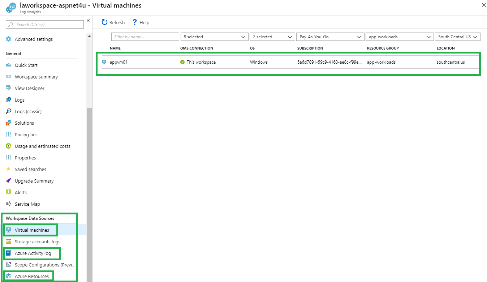Sort by the LOCATION column header

coord(446,48)
